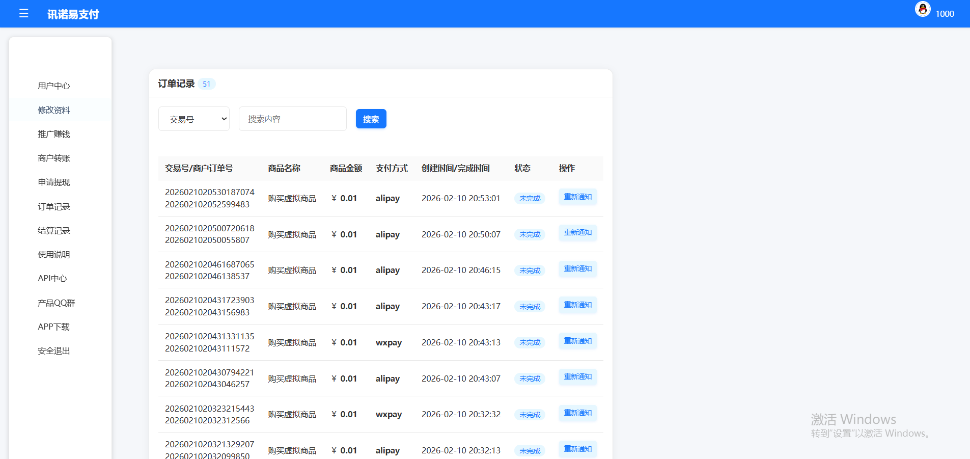The height and width of the screenshot is (459, 970).
Task: Select 订单记录 in the sidebar
Action: pyautogui.click(x=54, y=207)
